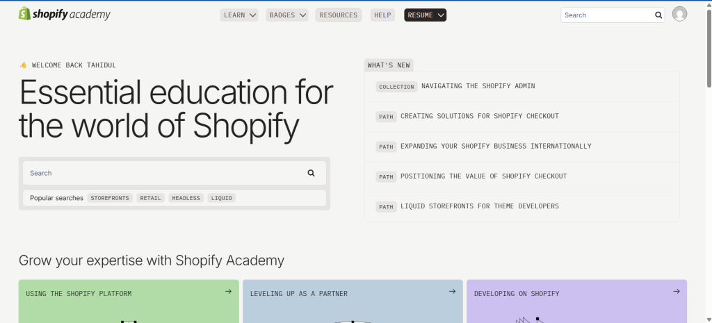
Task: Select the Storefronts popular search tag
Action: 110,198
